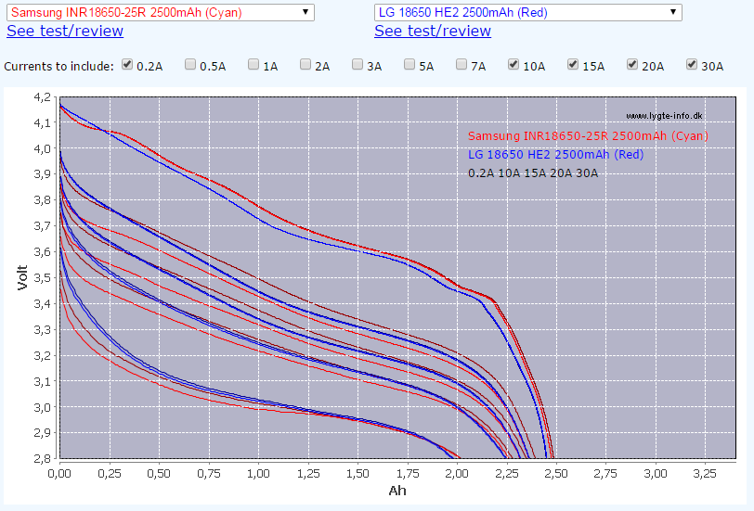The height and width of the screenshot is (511, 754).
Task: Enable the 0.5A current checkbox
Action: click(190, 64)
